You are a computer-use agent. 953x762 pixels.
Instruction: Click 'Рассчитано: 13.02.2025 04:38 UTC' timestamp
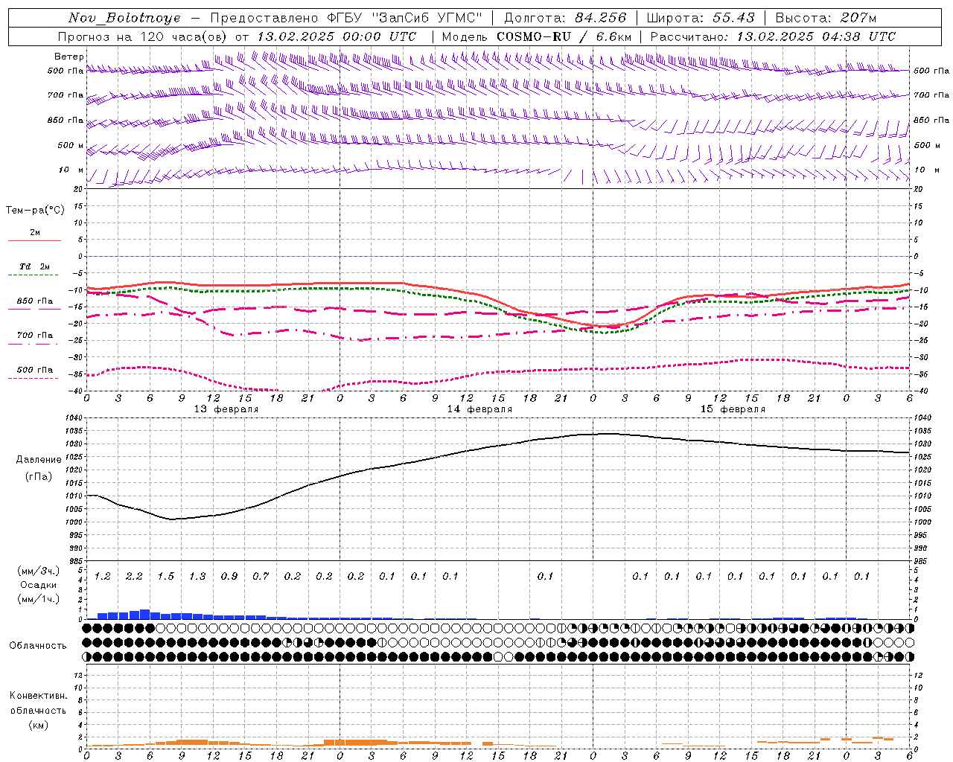(773, 36)
